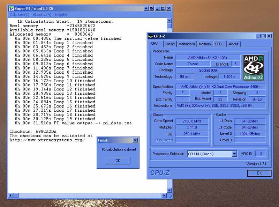This screenshot has height=207, width=279.
Task: Click the "http://www.xtremesystems.org/" text in Super PI
Action: 47,140
